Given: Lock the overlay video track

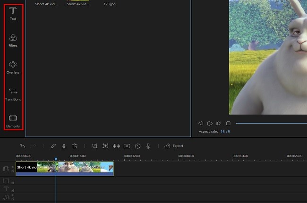Looking at the screenshot, I should coord(13,183).
